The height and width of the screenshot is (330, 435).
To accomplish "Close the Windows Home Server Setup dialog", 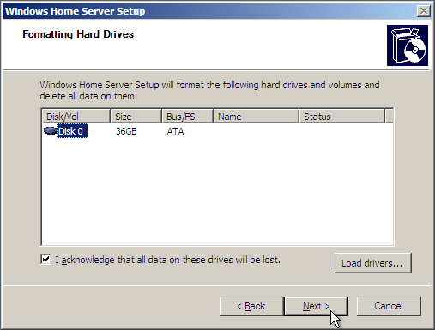I will 424,11.
